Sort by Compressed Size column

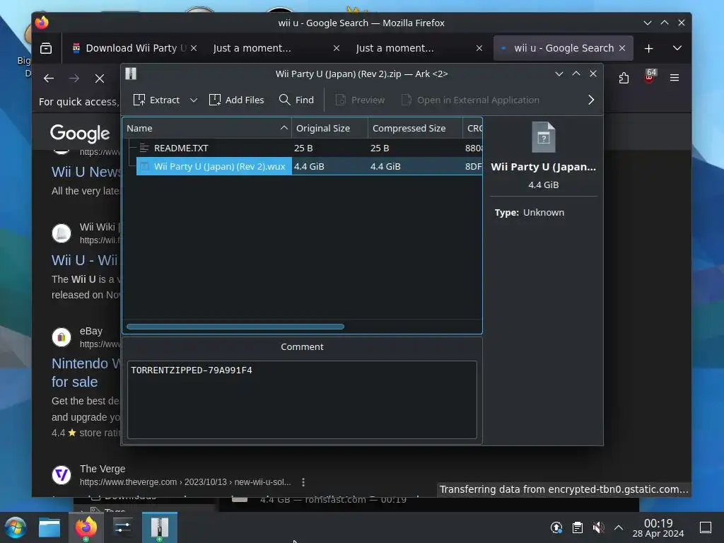[415, 129]
